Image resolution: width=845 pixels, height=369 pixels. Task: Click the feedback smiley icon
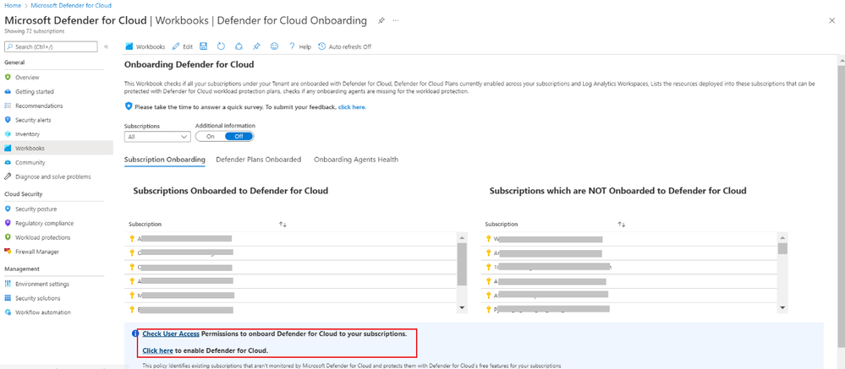(274, 46)
